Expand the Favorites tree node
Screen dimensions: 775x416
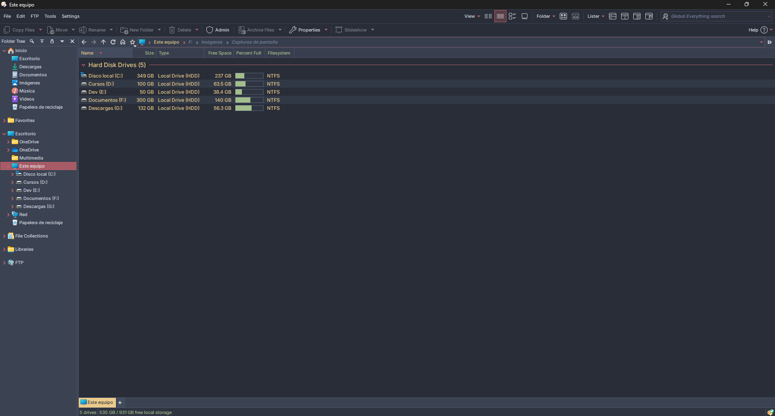4,120
